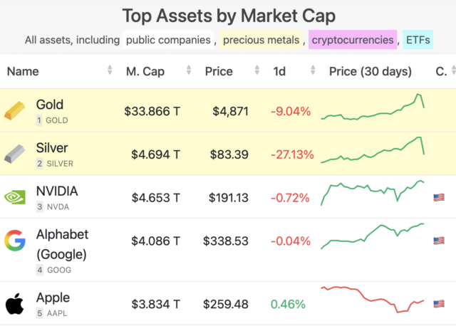Click the US flag in Alphabet row
Viewport: 456px width, 326px height.
point(439,241)
